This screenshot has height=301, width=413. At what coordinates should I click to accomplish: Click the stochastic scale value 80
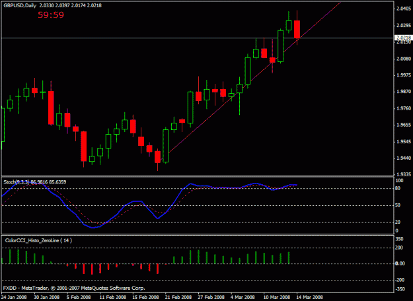click(398, 188)
